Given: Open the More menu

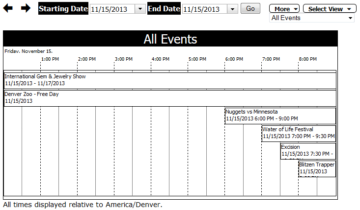Looking at the screenshot, I should [284, 9].
